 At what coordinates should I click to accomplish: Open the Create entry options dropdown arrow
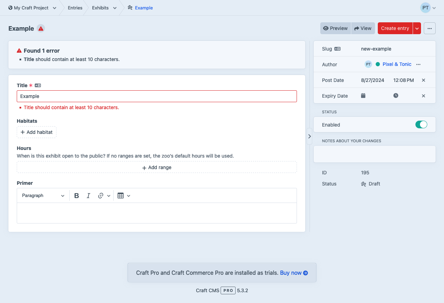click(417, 29)
